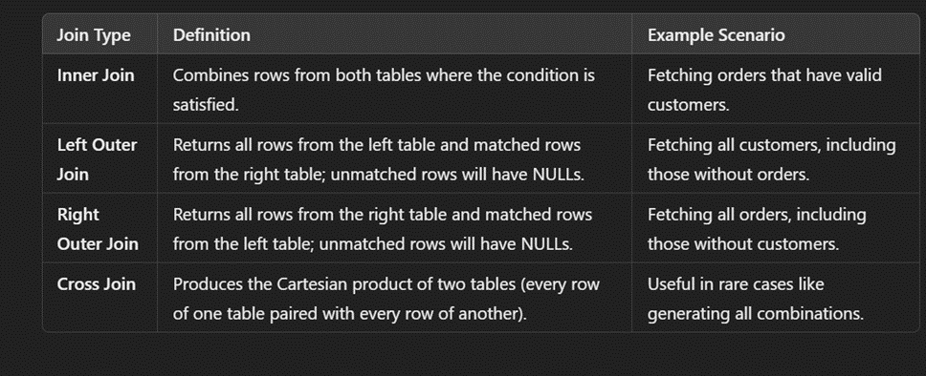
Task: Click 'generating all combinations' example text
Action: (756, 314)
